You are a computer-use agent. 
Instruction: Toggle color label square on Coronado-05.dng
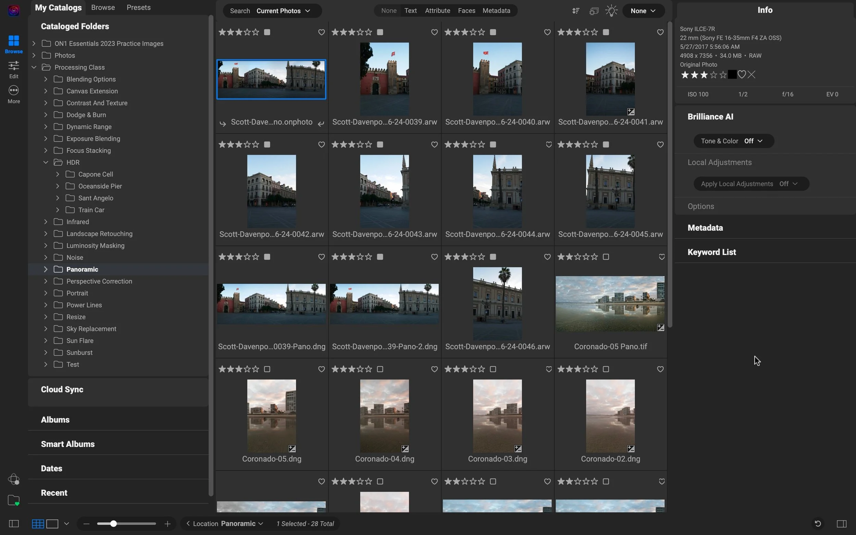click(x=267, y=369)
